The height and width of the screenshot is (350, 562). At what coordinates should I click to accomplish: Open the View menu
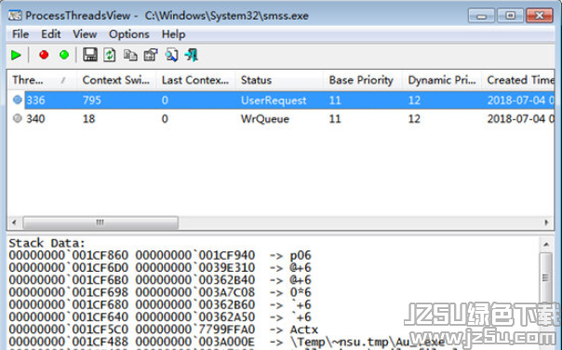[x=85, y=34]
